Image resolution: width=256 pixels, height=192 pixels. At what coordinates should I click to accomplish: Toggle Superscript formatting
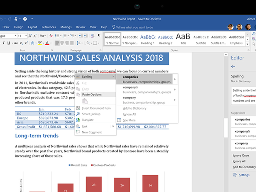click(x=26, y=43)
